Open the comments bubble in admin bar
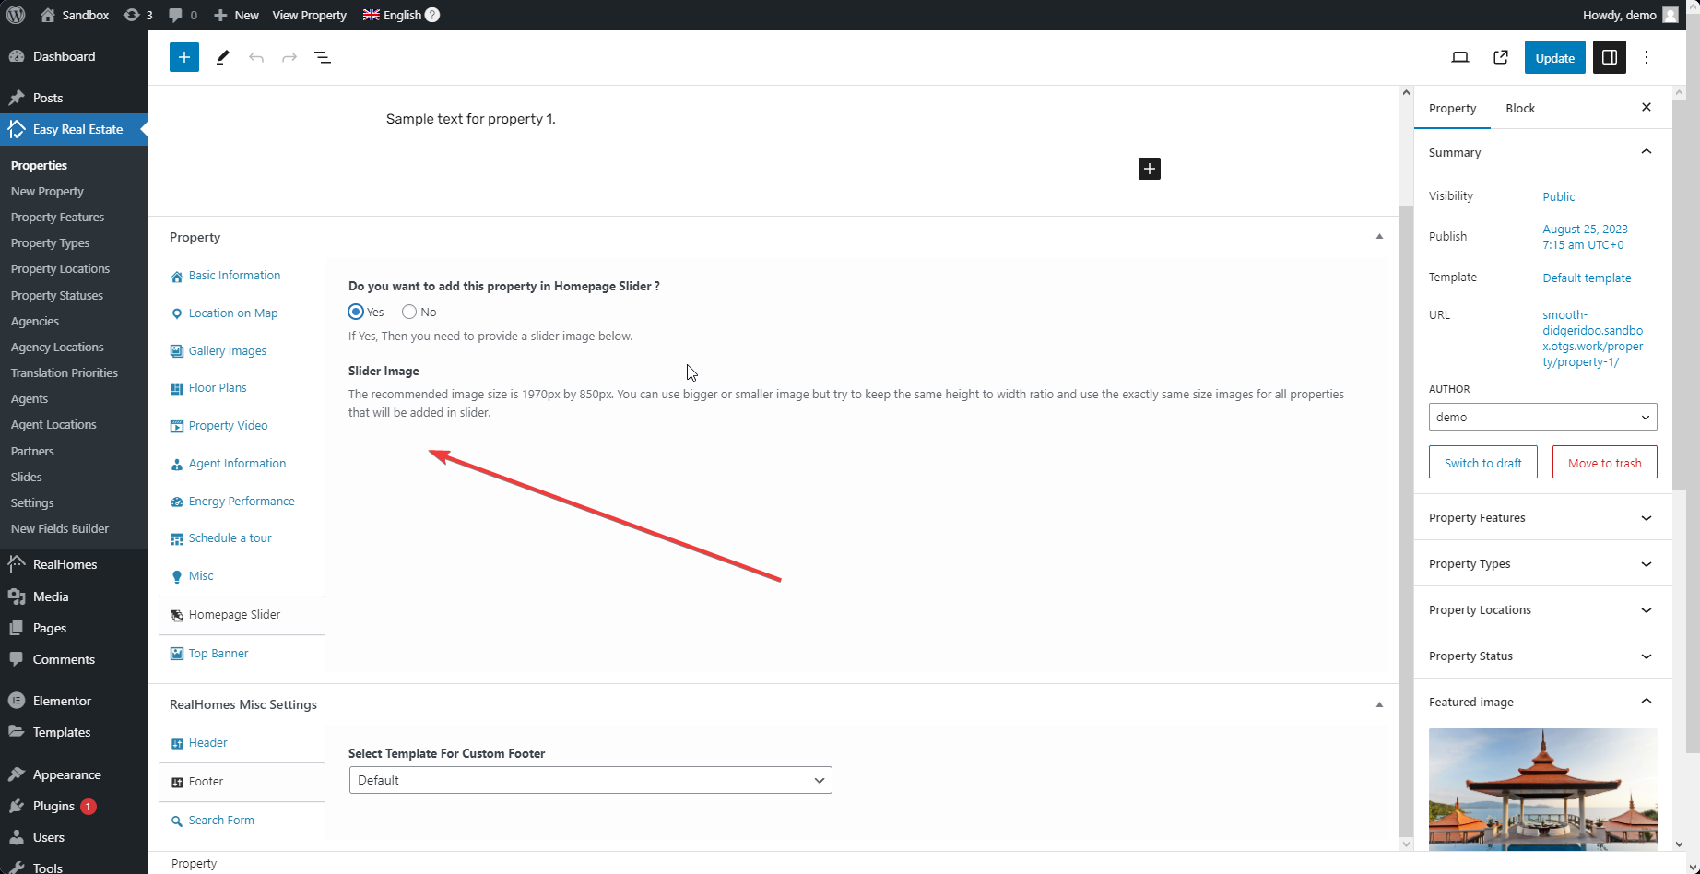1700x874 pixels. pyautogui.click(x=183, y=15)
